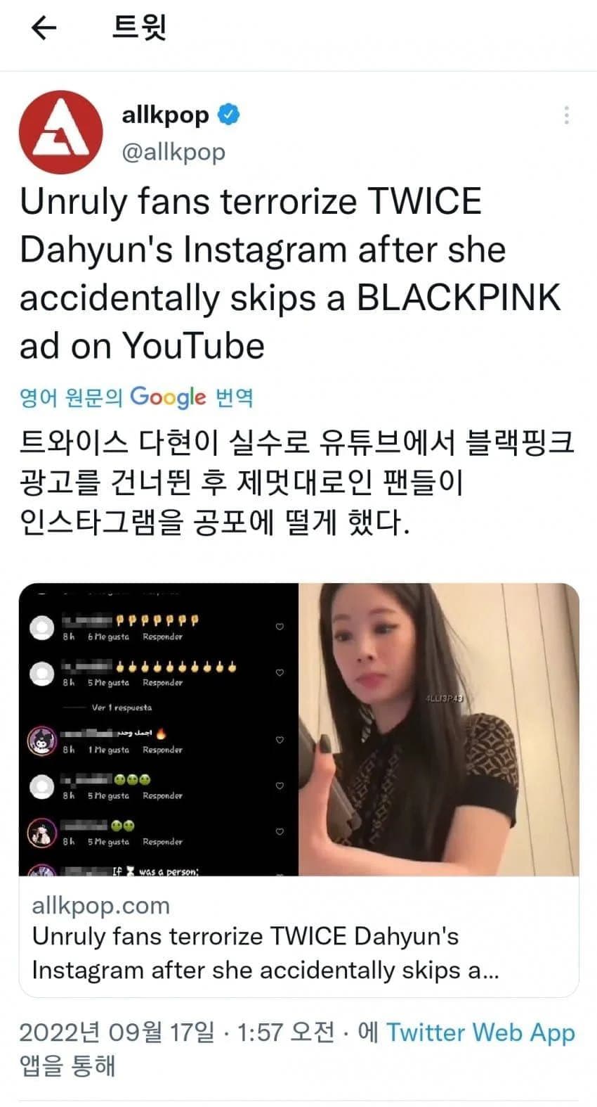Open the Instagram comments screenshot thumbnail
The width and height of the screenshot is (597, 1107).
point(159,729)
